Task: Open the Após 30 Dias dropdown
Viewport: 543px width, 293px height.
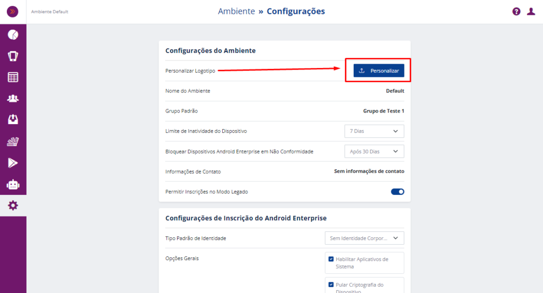Action: 374,151
